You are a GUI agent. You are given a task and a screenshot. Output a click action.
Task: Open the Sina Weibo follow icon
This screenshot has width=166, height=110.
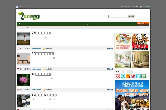pos(118,76)
